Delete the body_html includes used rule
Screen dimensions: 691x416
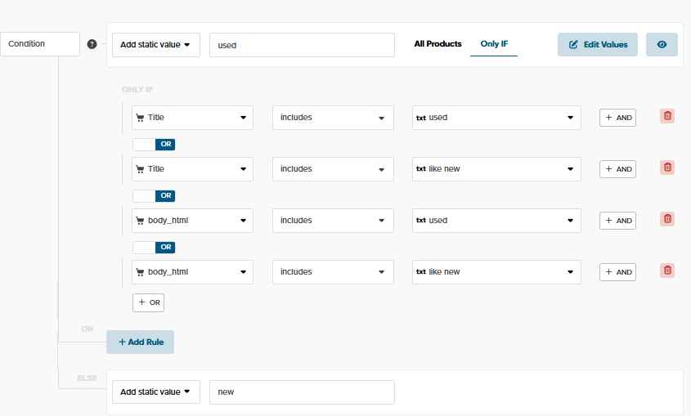tap(667, 220)
